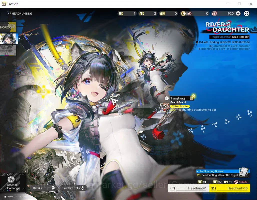Image resolution: width=257 pixels, height=200 pixels.
Task: Close the headhunting screen with the X icon
Action: (x=246, y=13)
